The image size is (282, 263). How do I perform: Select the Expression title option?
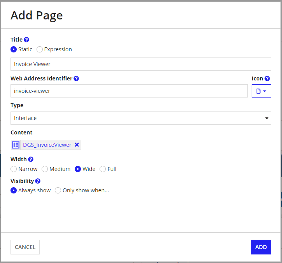click(x=40, y=49)
